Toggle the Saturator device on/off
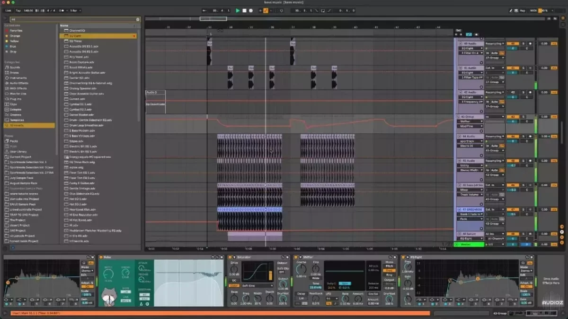This screenshot has height=319, width=568. pyautogui.click(x=229, y=257)
